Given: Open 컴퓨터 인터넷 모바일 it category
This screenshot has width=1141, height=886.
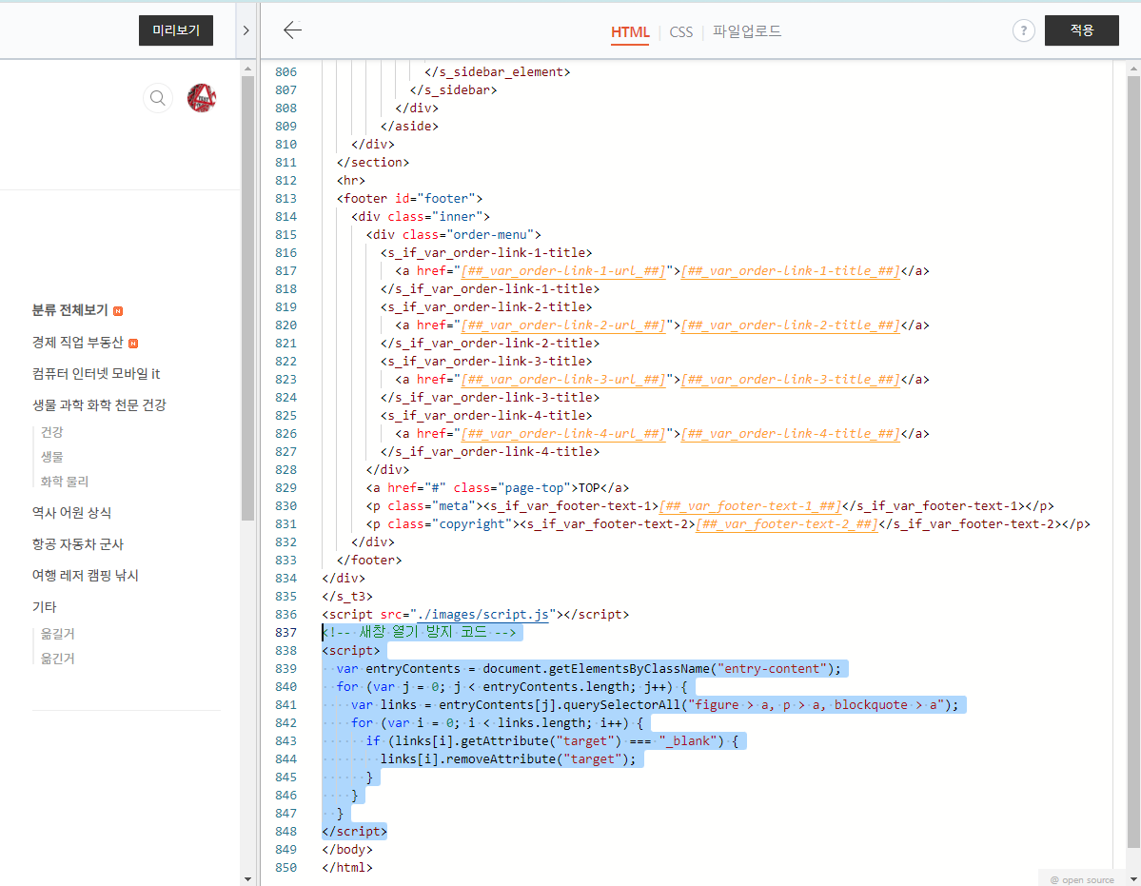Looking at the screenshot, I should coord(96,373).
